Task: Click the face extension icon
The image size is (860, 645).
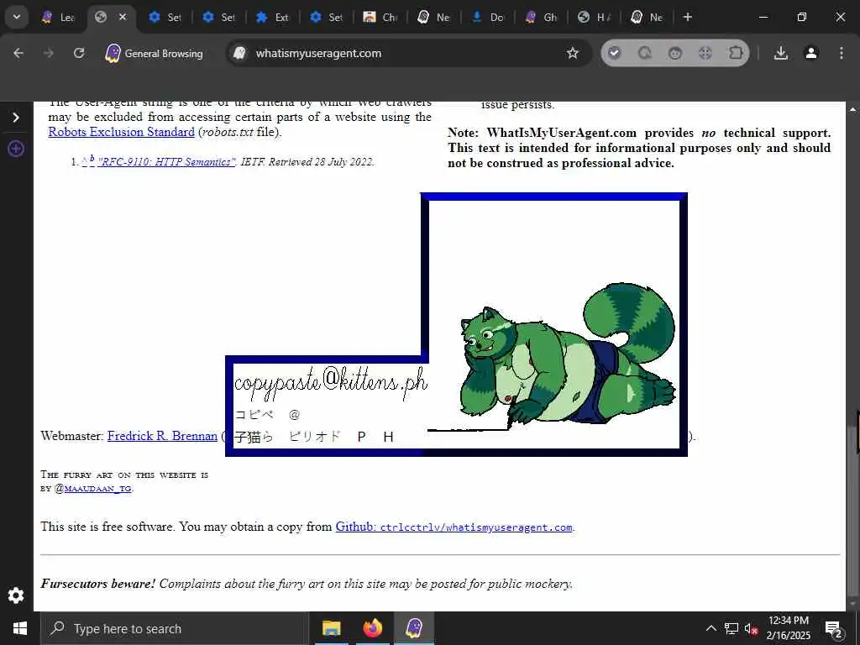Action: [675, 53]
